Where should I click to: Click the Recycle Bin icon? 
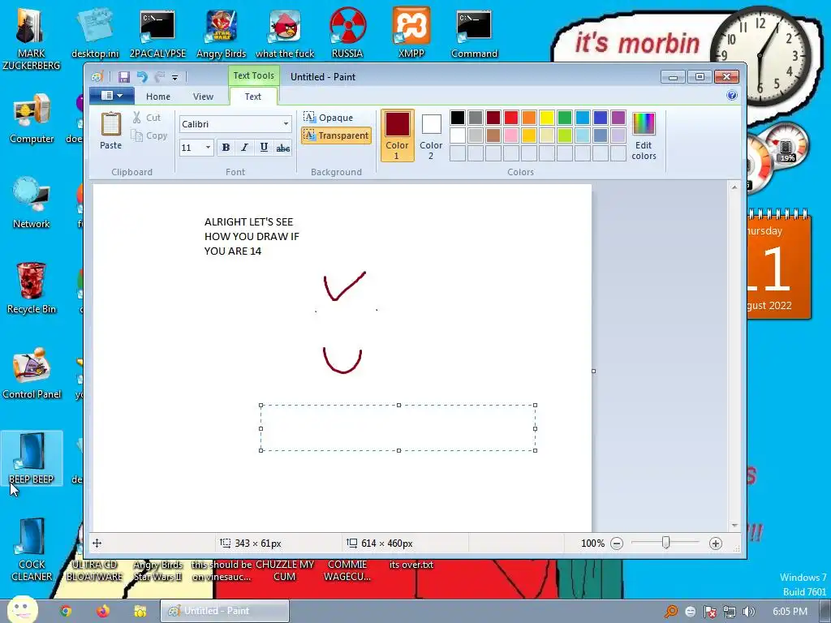[32, 289]
